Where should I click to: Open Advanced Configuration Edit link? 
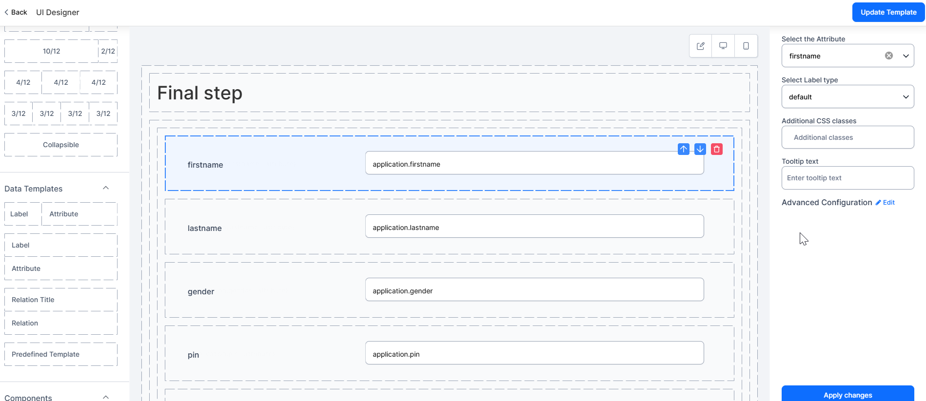pyautogui.click(x=885, y=202)
